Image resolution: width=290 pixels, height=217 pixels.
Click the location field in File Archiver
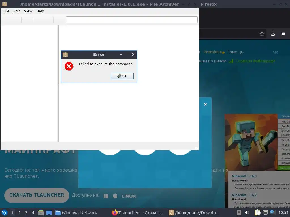pos(131,20)
